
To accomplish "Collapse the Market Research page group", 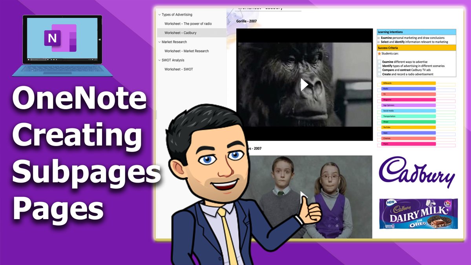I will (x=159, y=42).
